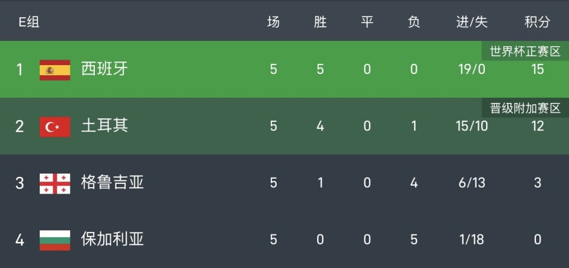This screenshot has height=268, width=569.
Task: Open the 土耳其 team name link
Action: click(104, 127)
